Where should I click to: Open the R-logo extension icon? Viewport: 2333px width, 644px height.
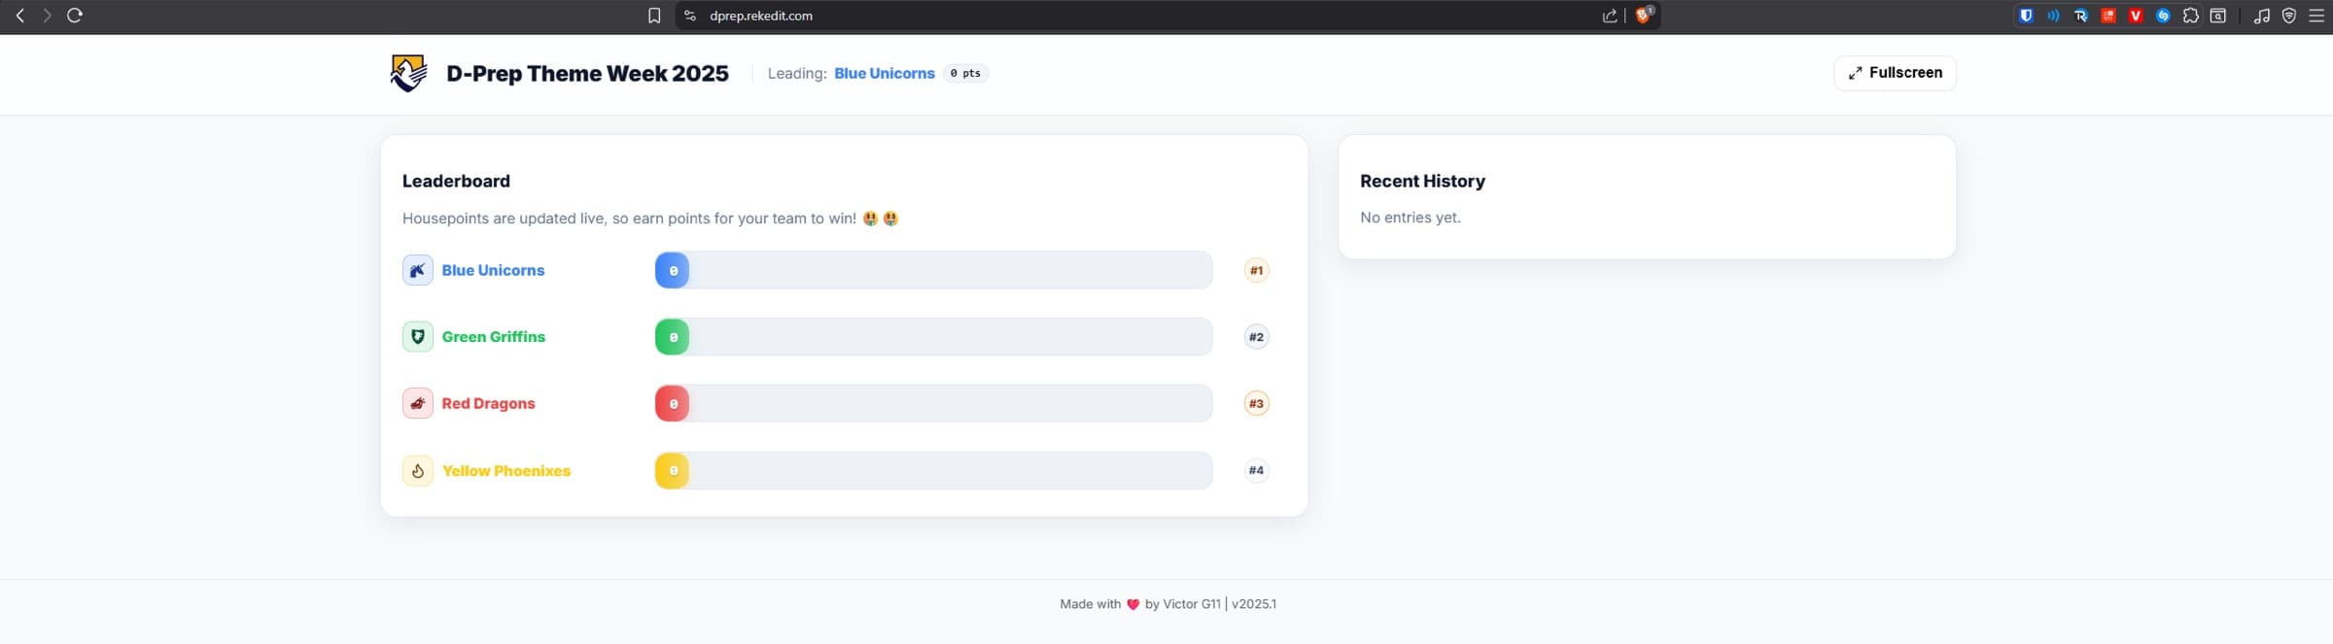(x=2080, y=16)
